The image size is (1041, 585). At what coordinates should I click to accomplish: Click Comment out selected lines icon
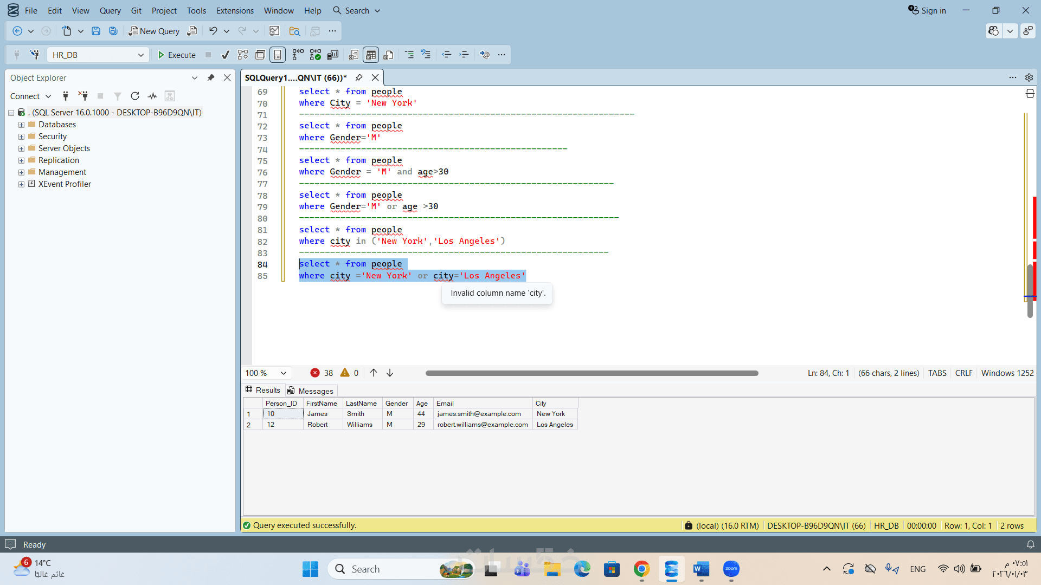point(409,55)
